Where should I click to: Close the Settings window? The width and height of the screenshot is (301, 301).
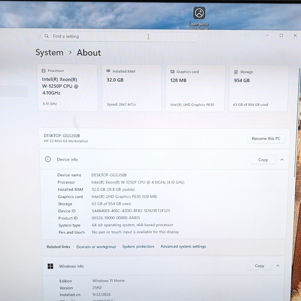pyautogui.click(x=295, y=36)
